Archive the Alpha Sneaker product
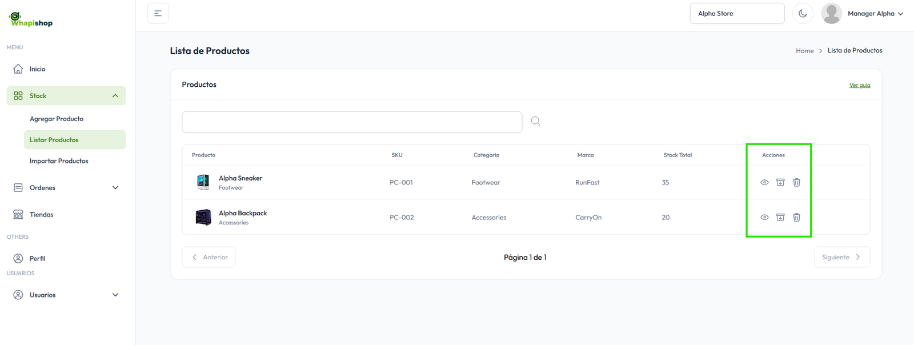Image resolution: width=914 pixels, height=345 pixels. pos(780,183)
